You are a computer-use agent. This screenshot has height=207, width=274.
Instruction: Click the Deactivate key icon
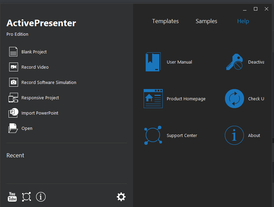point(234,62)
